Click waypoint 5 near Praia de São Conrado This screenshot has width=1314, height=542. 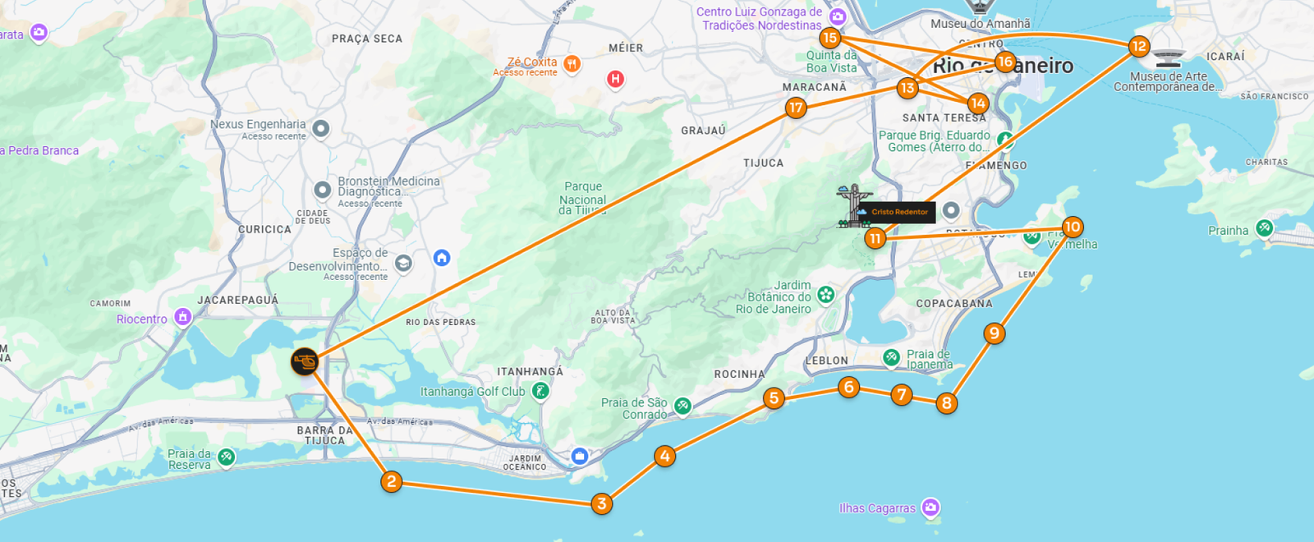(x=774, y=398)
